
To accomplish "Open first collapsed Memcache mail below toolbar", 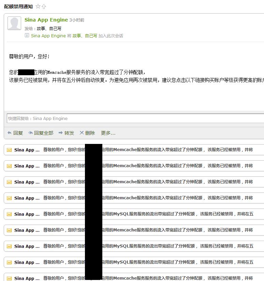I will coord(134,150).
